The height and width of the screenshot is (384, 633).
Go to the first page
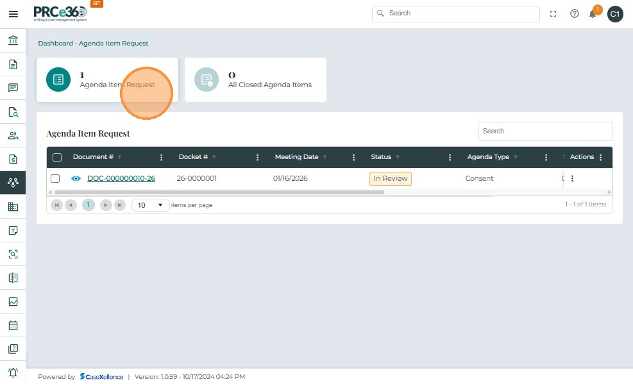coord(57,205)
